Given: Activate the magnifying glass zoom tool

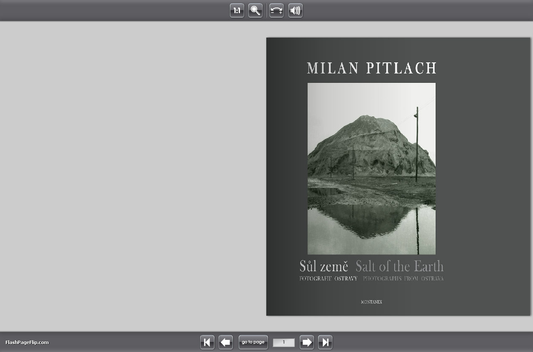Looking at the screenshot, I should [255, 10].
